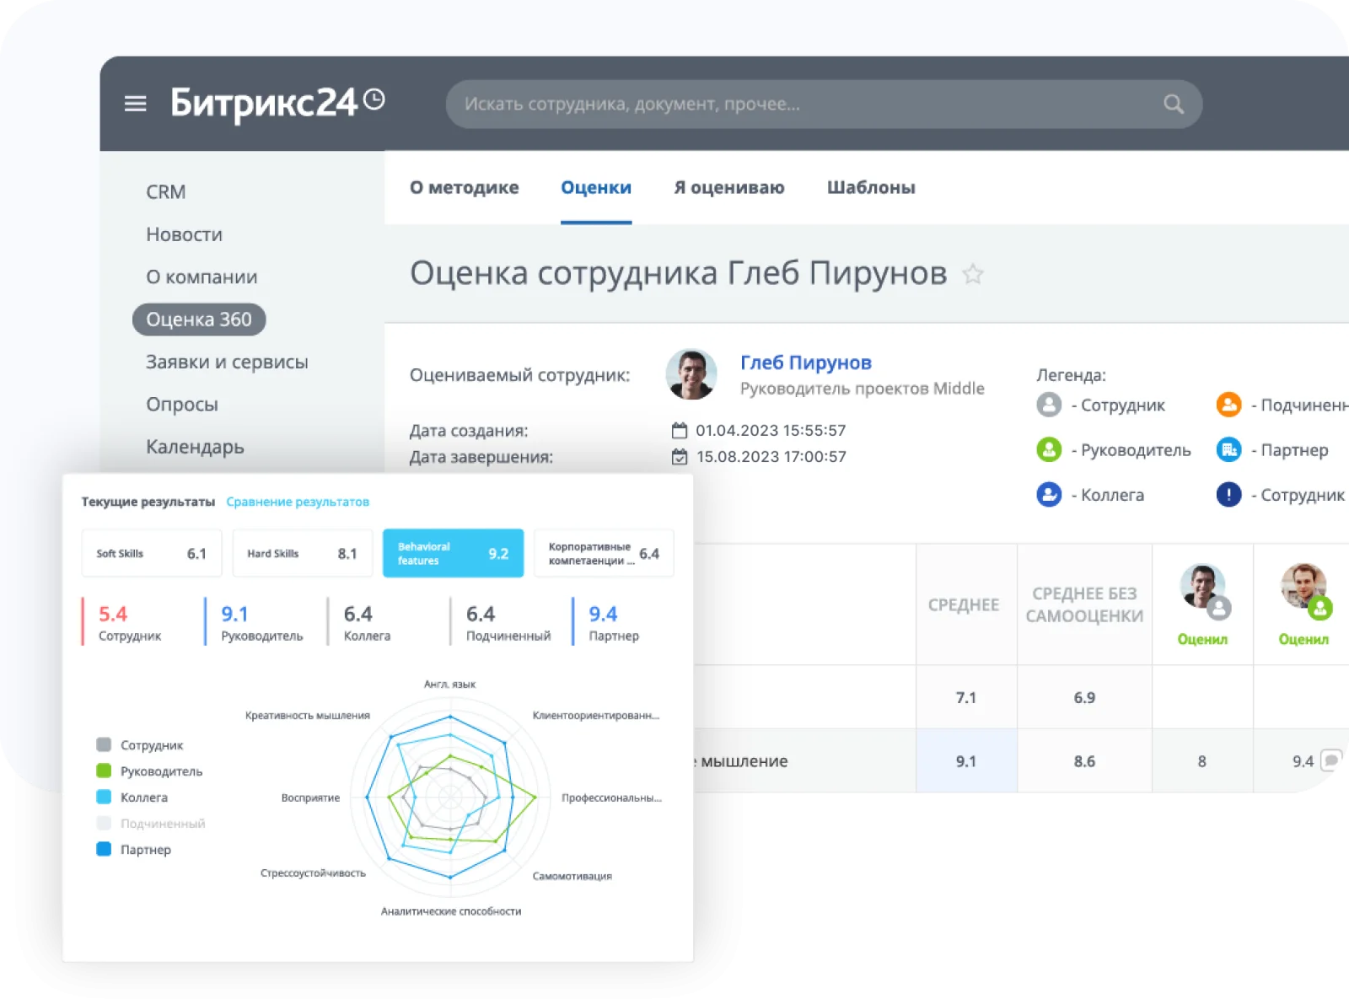Open Глеб Пирунов profile link
The height and width of the screenshot is (999, 1349).
[806, 362]
